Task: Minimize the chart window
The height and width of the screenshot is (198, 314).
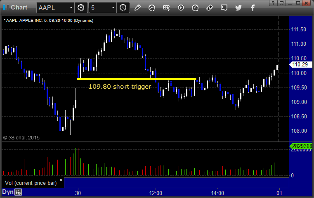Action: coord(290,3)
